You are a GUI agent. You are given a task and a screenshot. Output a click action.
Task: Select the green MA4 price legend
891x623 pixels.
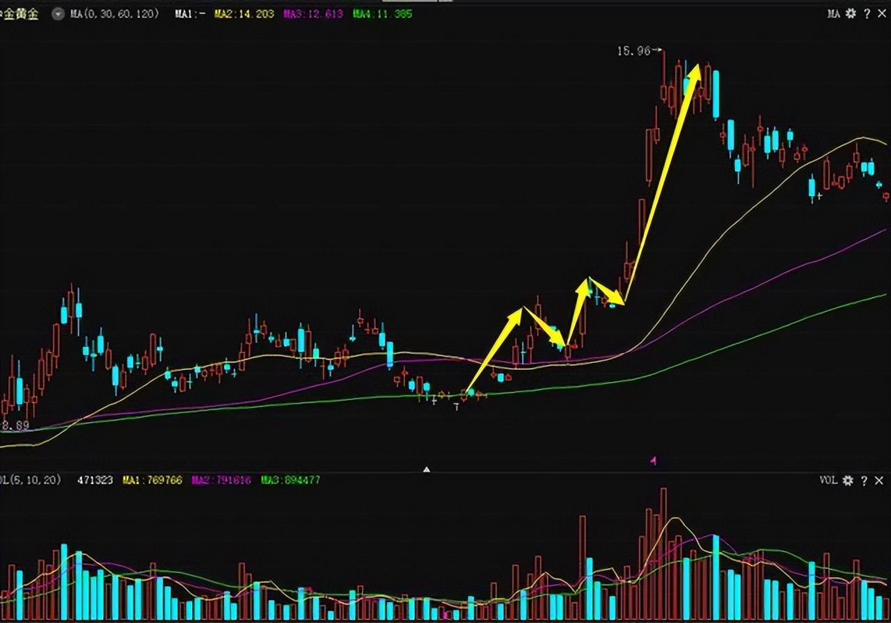coord(382,14)
